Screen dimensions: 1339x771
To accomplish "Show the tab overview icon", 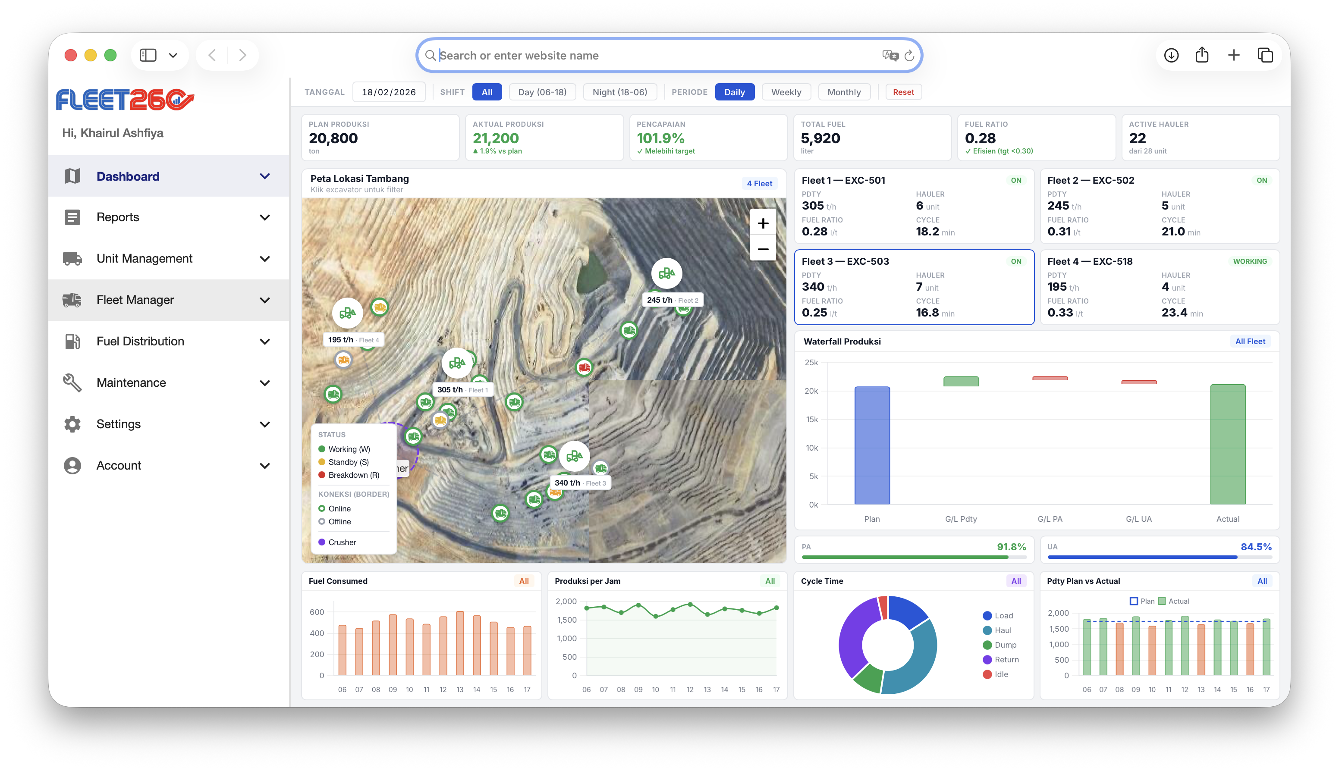I will [x=1265, y=55].
